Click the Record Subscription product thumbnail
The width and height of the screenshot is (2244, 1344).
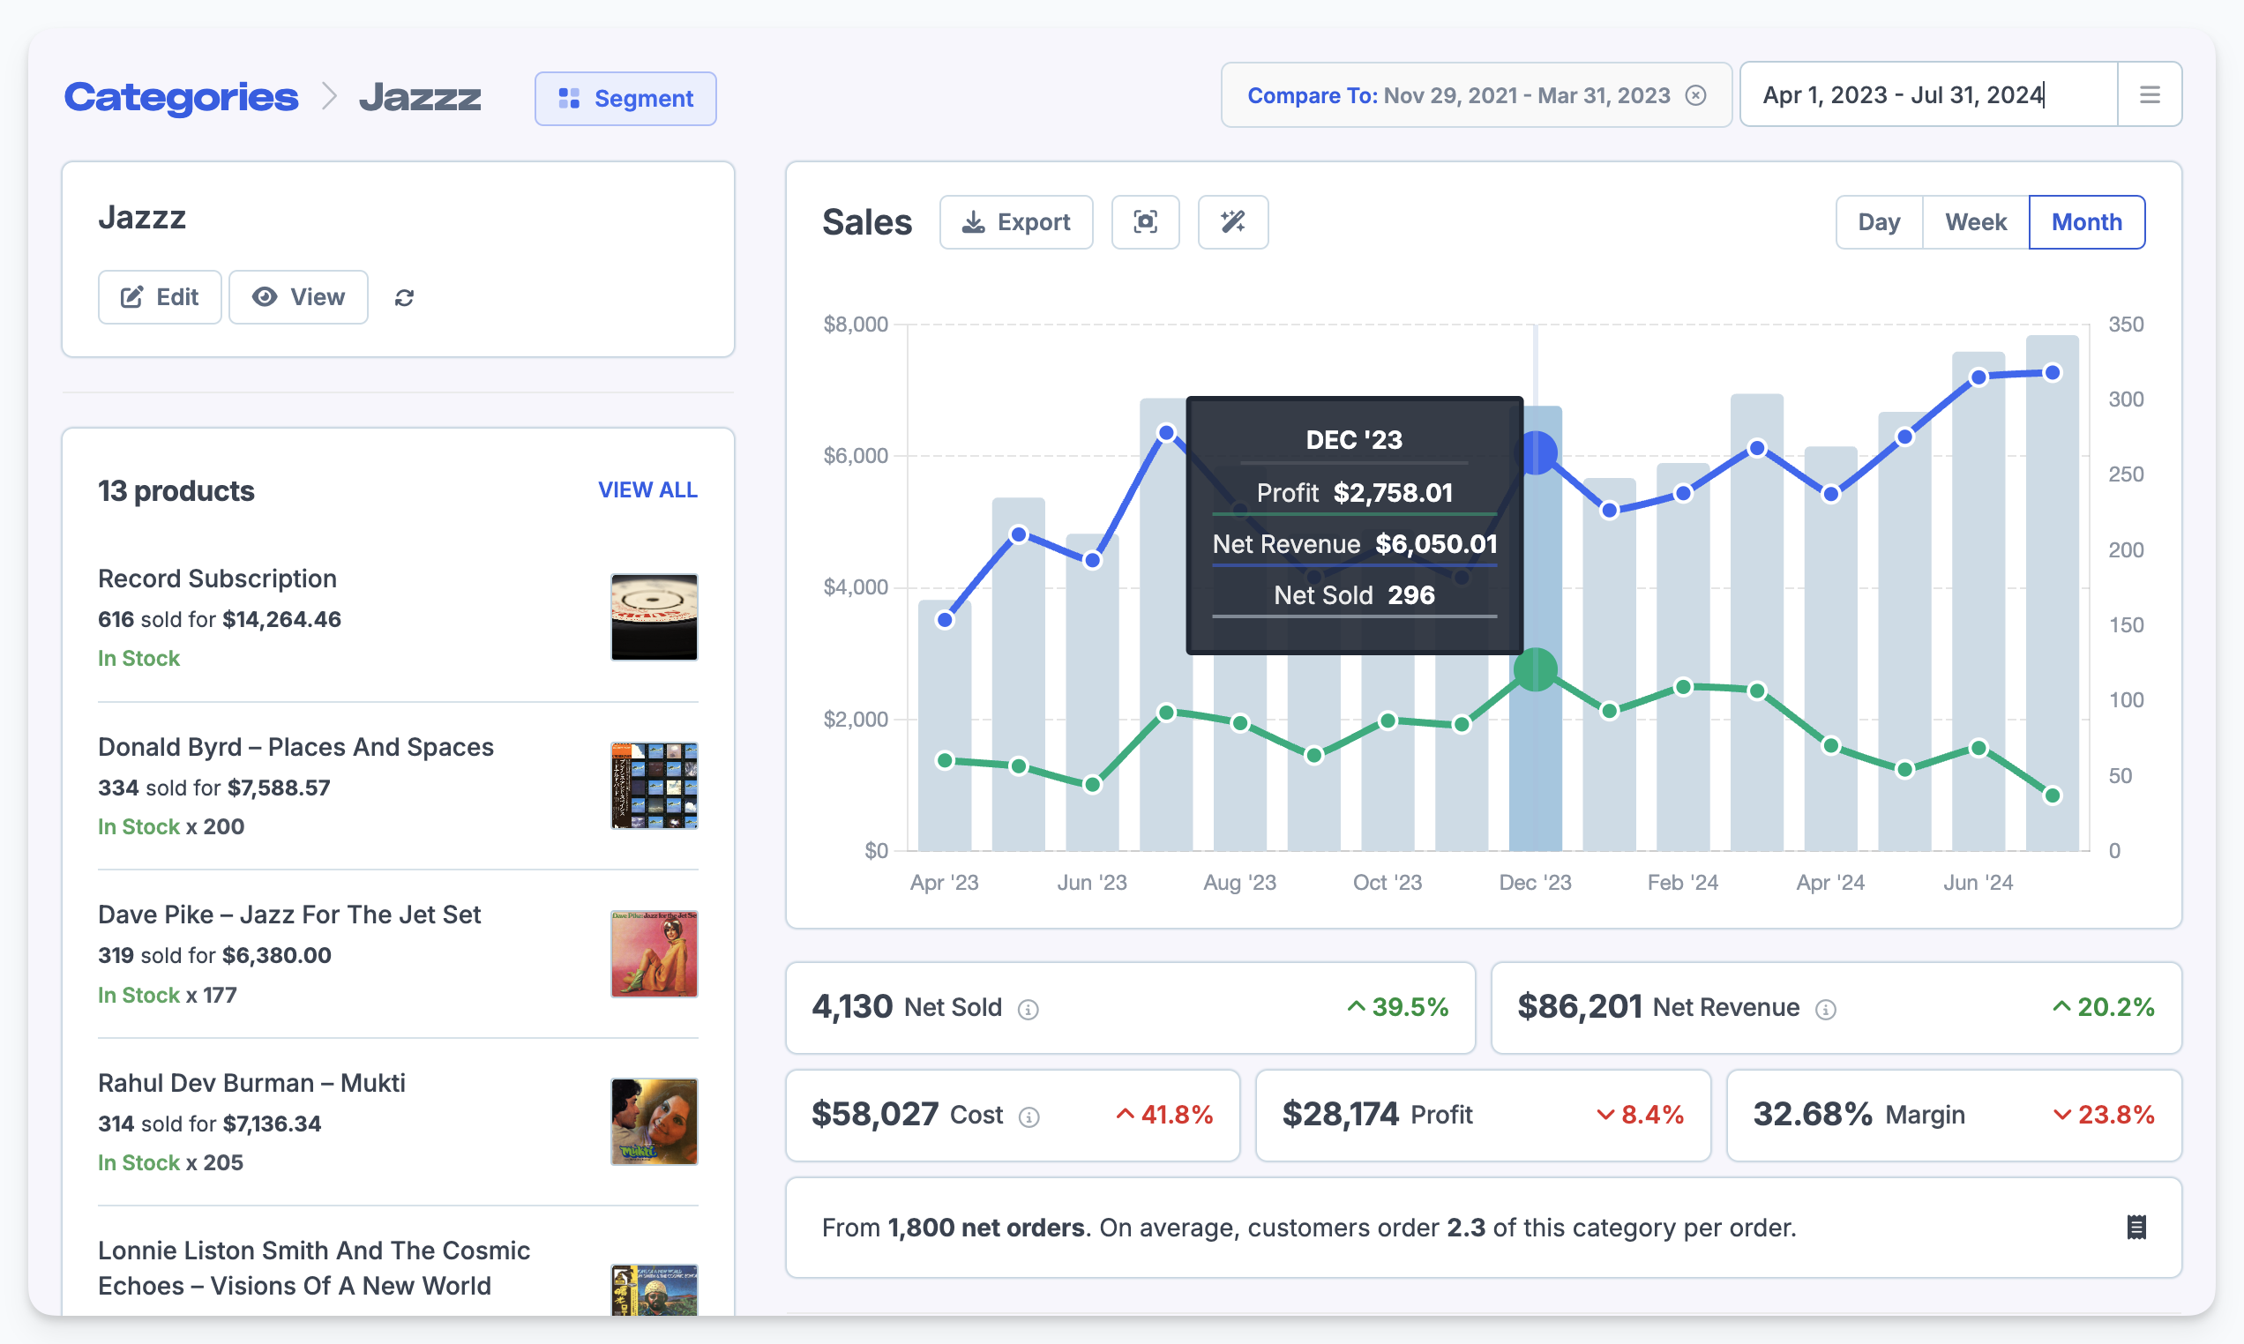point(654,616)
